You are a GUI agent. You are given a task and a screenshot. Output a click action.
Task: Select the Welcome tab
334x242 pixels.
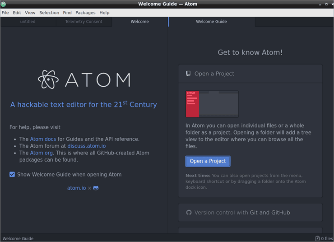coord(140,22)
